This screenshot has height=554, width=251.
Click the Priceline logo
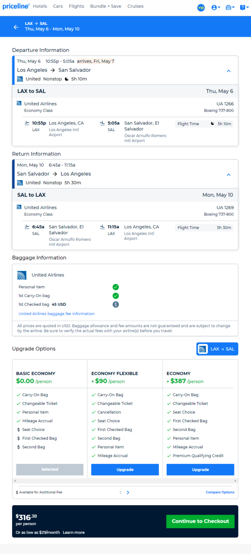click(x=16, y=6)
